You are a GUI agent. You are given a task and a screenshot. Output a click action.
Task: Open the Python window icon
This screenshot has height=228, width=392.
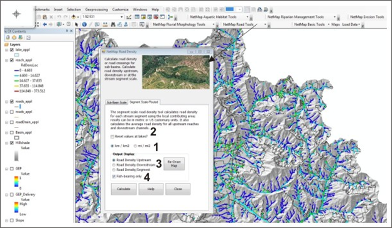click(162, 17)
